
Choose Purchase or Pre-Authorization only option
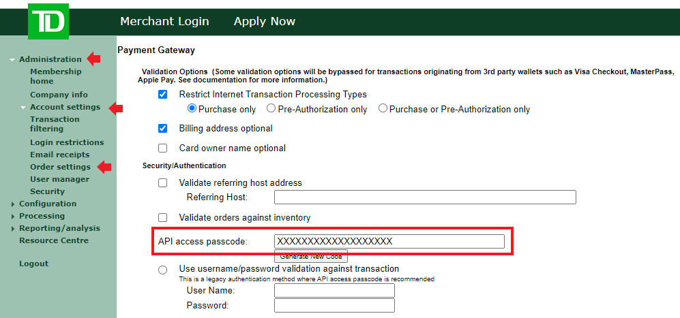(x=383, y=109)
